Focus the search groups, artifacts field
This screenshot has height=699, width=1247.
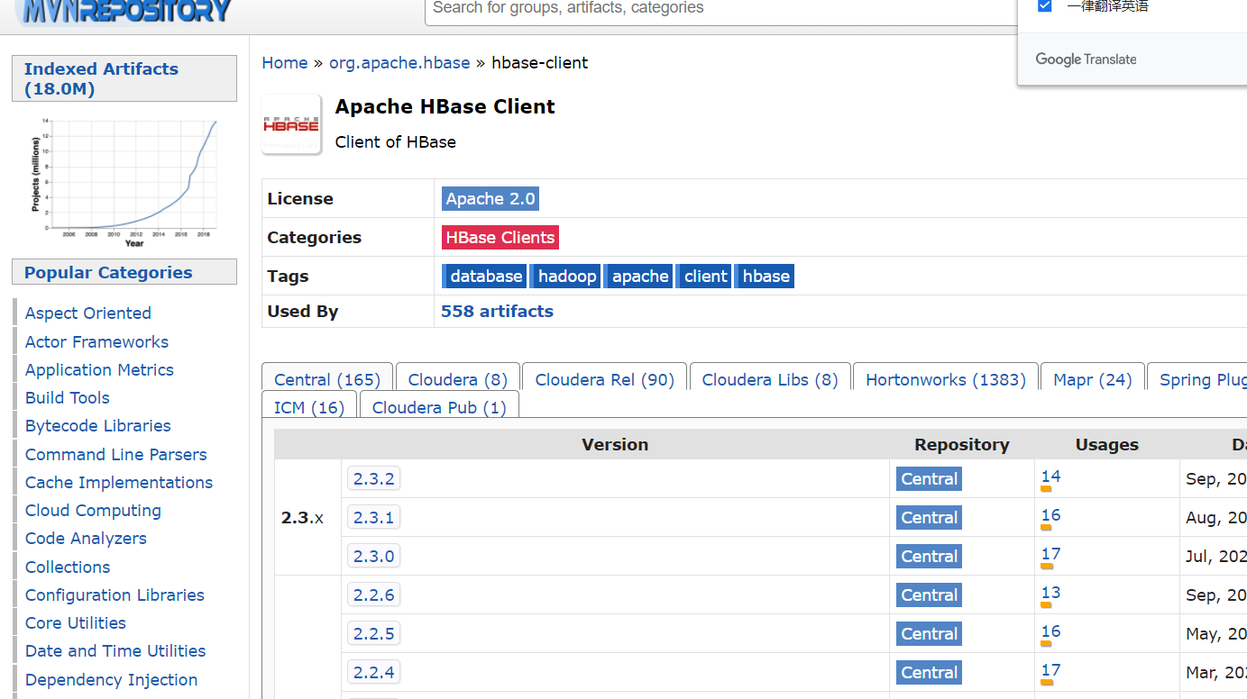point(721,9)
